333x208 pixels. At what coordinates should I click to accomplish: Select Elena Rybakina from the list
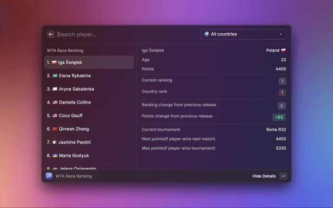[x=89, y=75]
